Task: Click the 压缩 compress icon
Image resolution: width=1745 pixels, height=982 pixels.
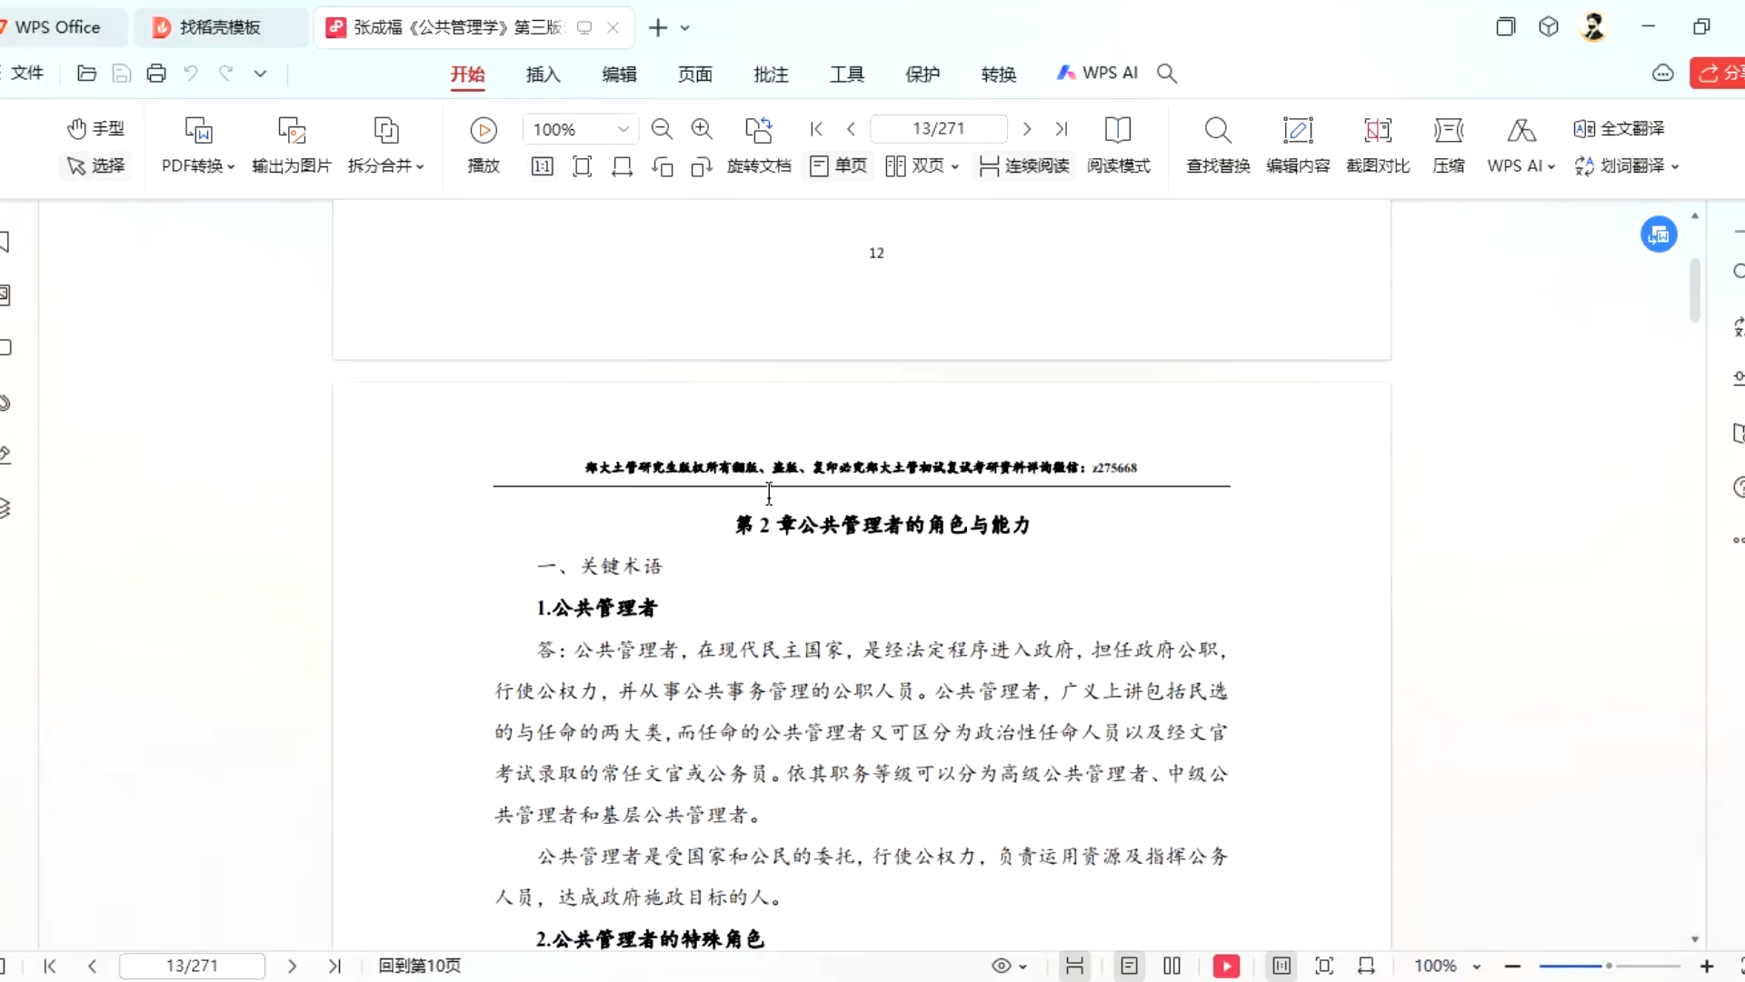Action: click(1448, 145)
